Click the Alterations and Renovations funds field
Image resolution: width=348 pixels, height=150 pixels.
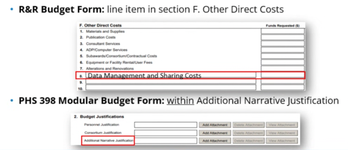[283, 69]
